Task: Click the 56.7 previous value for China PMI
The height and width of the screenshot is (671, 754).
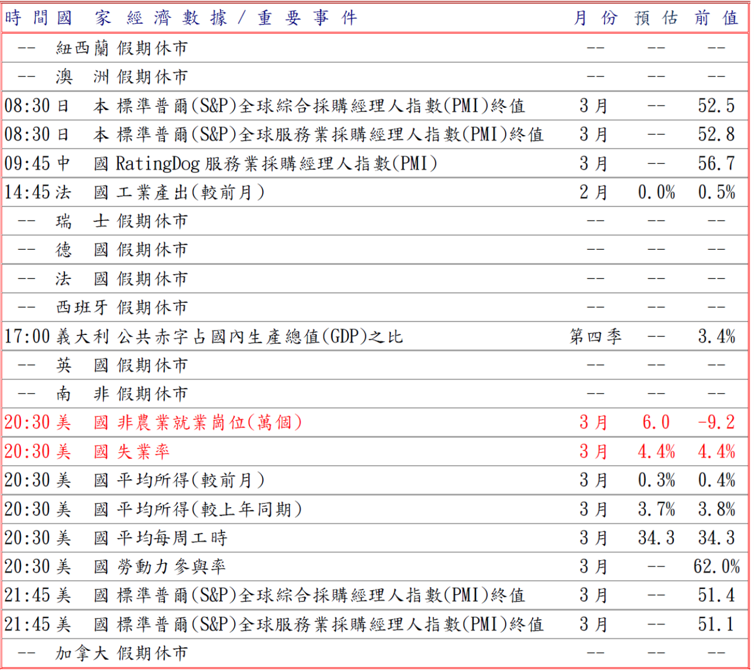Action: click(x=716, y=163)
